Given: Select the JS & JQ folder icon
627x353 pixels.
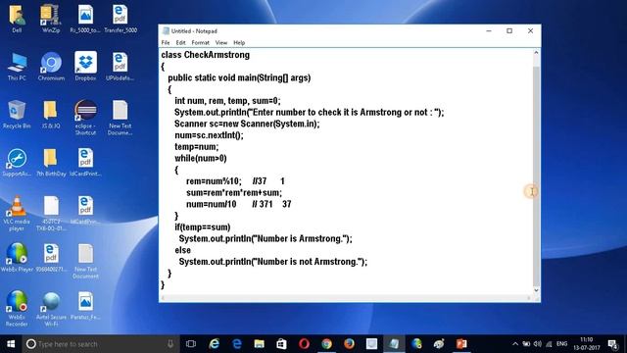Looking at the screenshot, I should pos(51,115).
